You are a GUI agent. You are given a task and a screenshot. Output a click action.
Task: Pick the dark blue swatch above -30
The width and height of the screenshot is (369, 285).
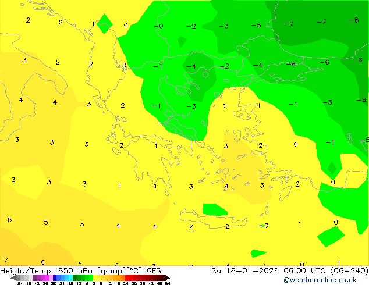point(55,277)
